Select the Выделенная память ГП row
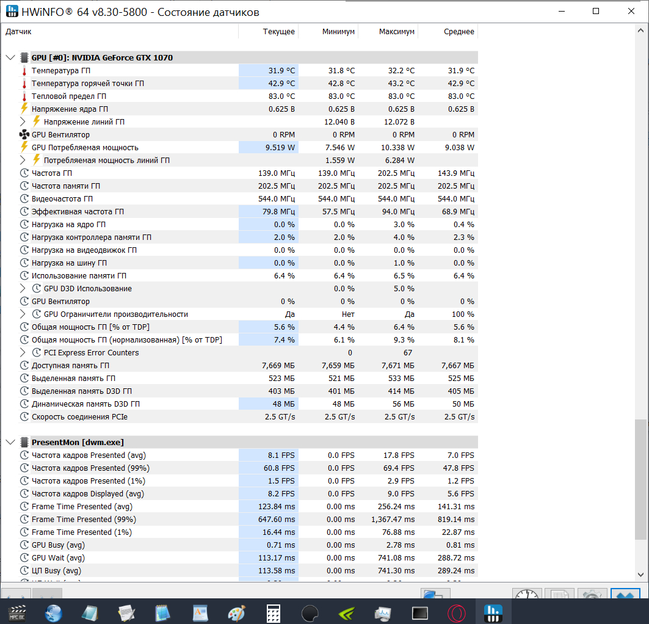 click(248, 378)
